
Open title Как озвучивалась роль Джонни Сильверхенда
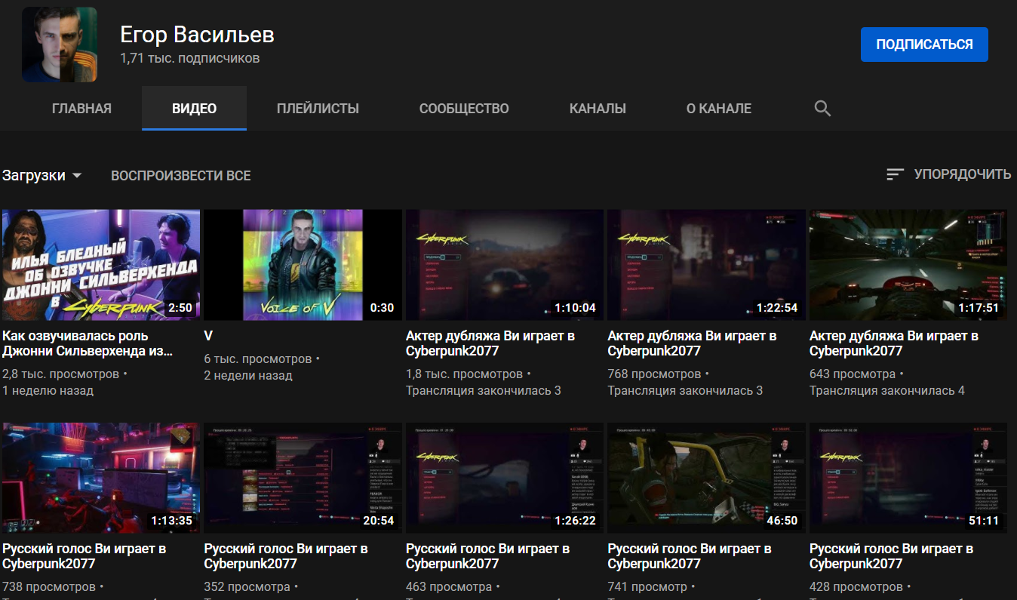88,343
